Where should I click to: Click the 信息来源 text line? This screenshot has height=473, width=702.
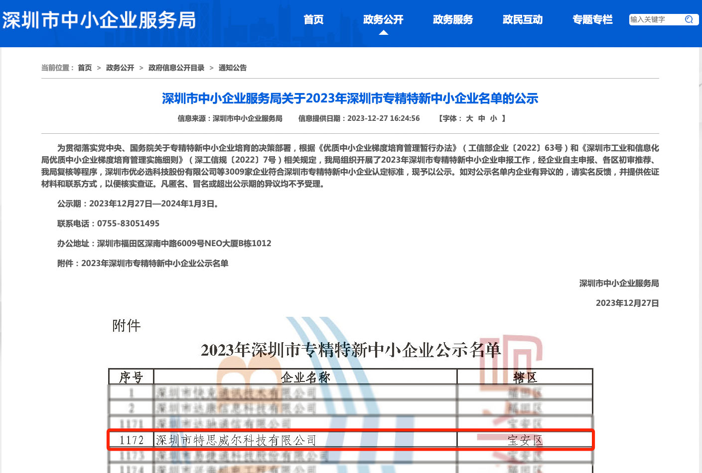click(230, 118)
